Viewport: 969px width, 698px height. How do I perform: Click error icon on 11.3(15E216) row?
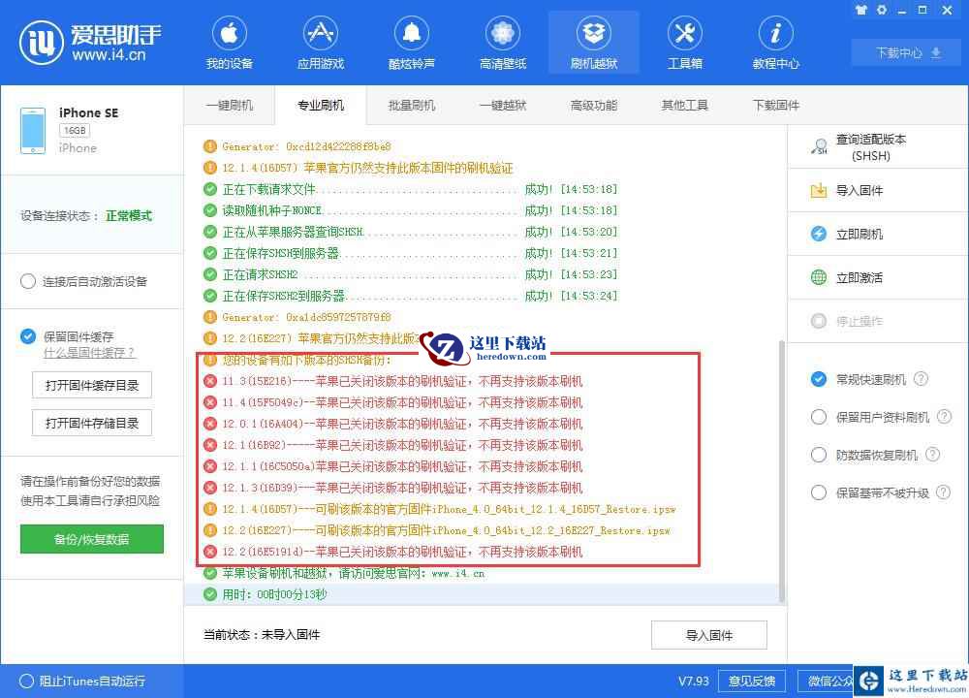click(210, 381)
